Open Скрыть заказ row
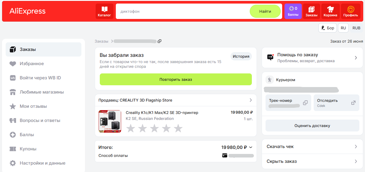365x172 pixels. [312, 161]
